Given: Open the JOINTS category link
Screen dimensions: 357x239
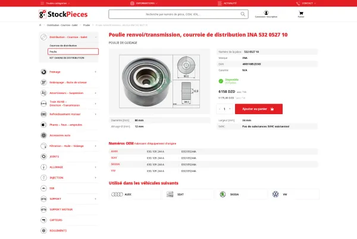Looking at the screenshot, I should click(54, 156).
